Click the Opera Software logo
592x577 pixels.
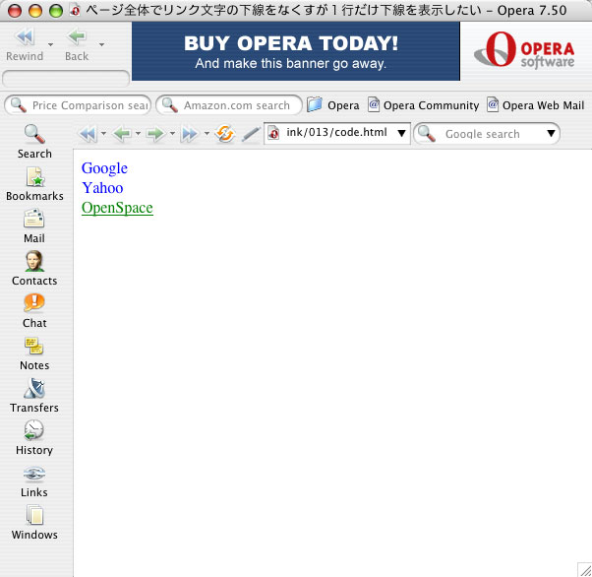pyautogui.click(x=525, y=50)
